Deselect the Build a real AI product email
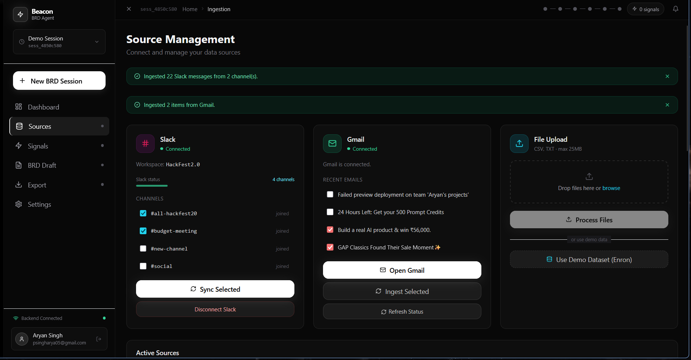This screenshot has width=691, height=360. pyautogui.click(x=330, y=230)
